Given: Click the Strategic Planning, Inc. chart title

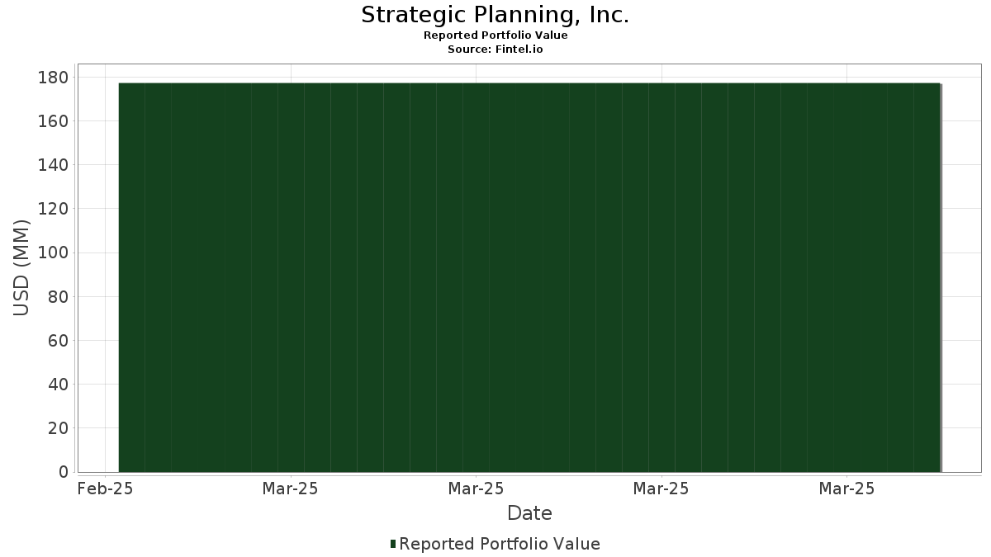Looking at the screenshot, I should coord(495,15).
